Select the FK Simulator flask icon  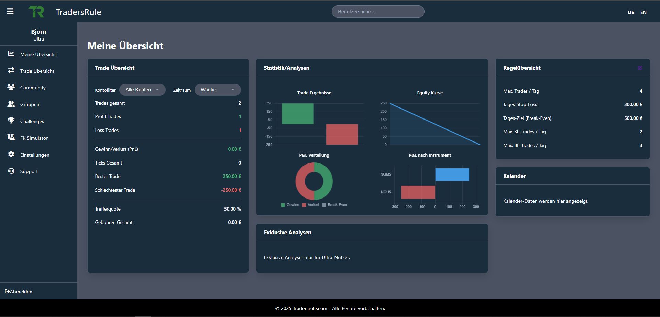click(x=11, y=138)
